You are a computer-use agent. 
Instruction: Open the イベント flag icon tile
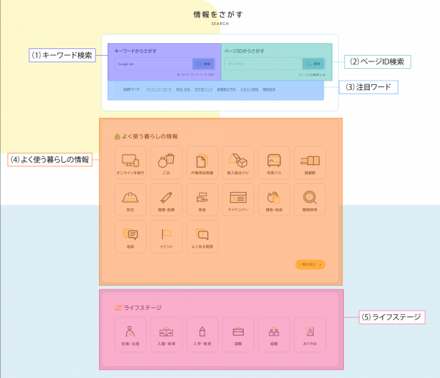point(166,237)
